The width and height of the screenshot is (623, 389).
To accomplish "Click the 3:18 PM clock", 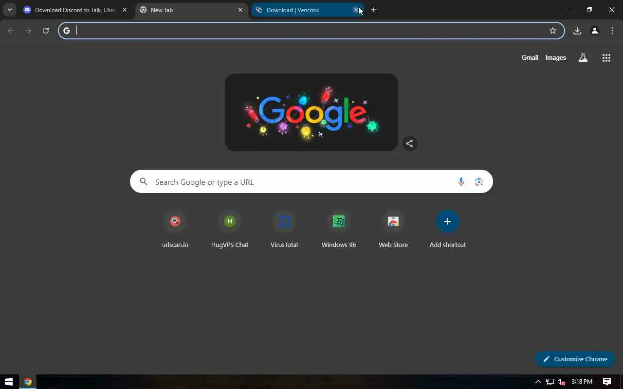I will [582, 382].
